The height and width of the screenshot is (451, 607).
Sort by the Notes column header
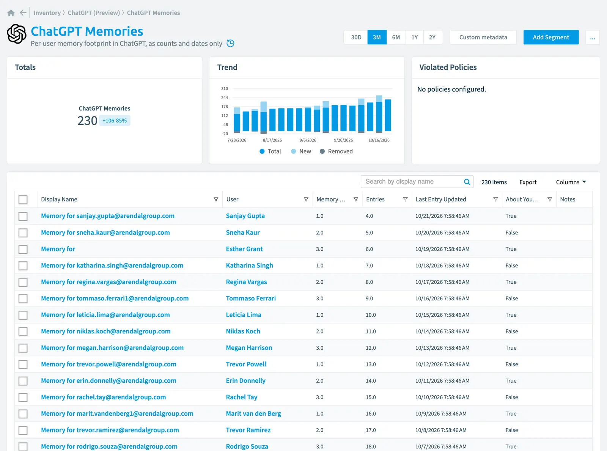(x=568, y=200)
